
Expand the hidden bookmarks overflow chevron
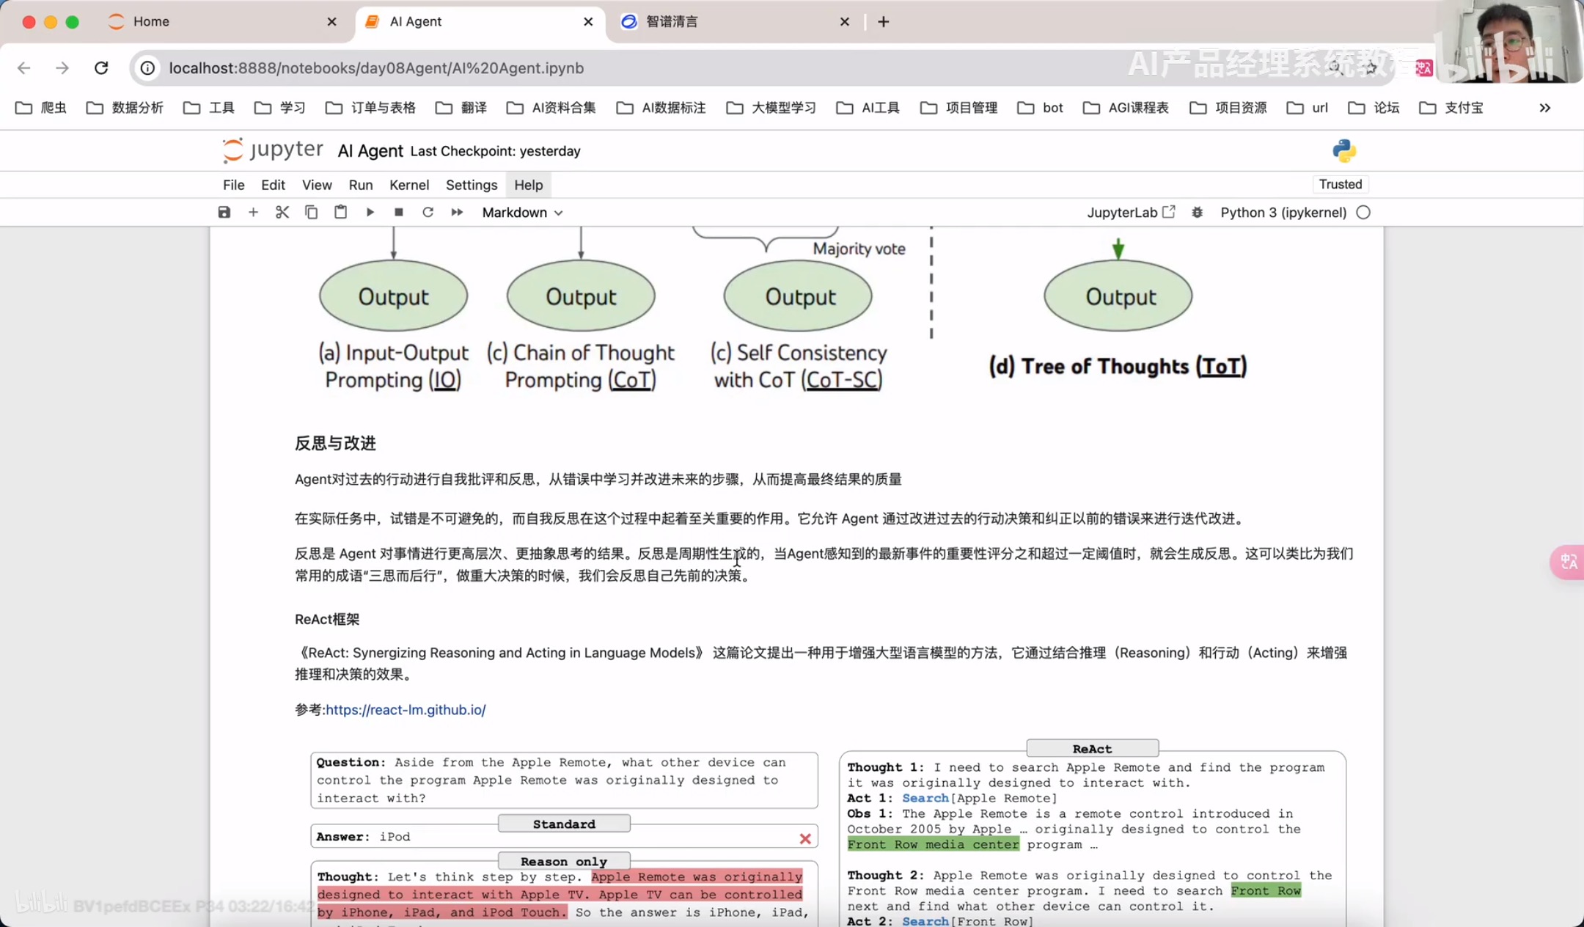click(1544, 108)
